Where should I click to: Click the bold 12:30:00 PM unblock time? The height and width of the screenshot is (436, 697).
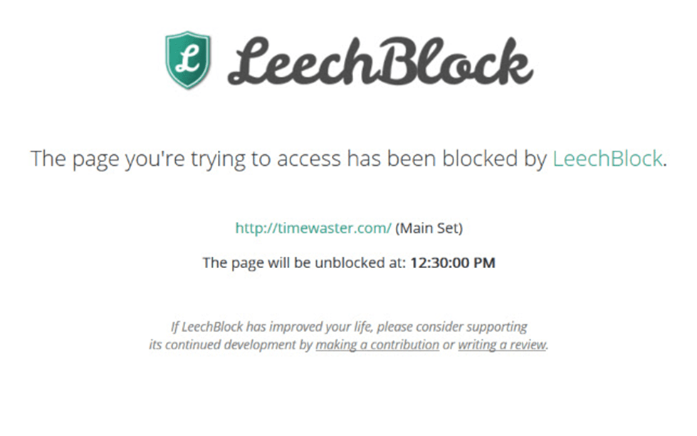click(452, 263)
